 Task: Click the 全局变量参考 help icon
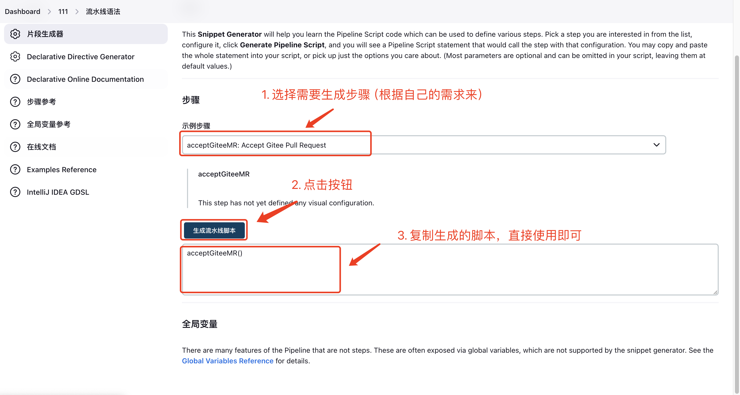pos(14,124)
